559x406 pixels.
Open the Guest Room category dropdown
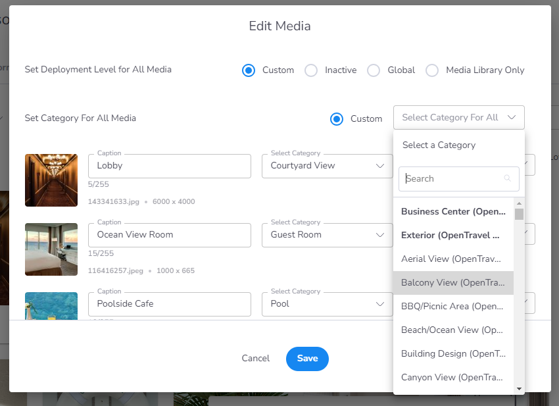click(x=328, y=235)
